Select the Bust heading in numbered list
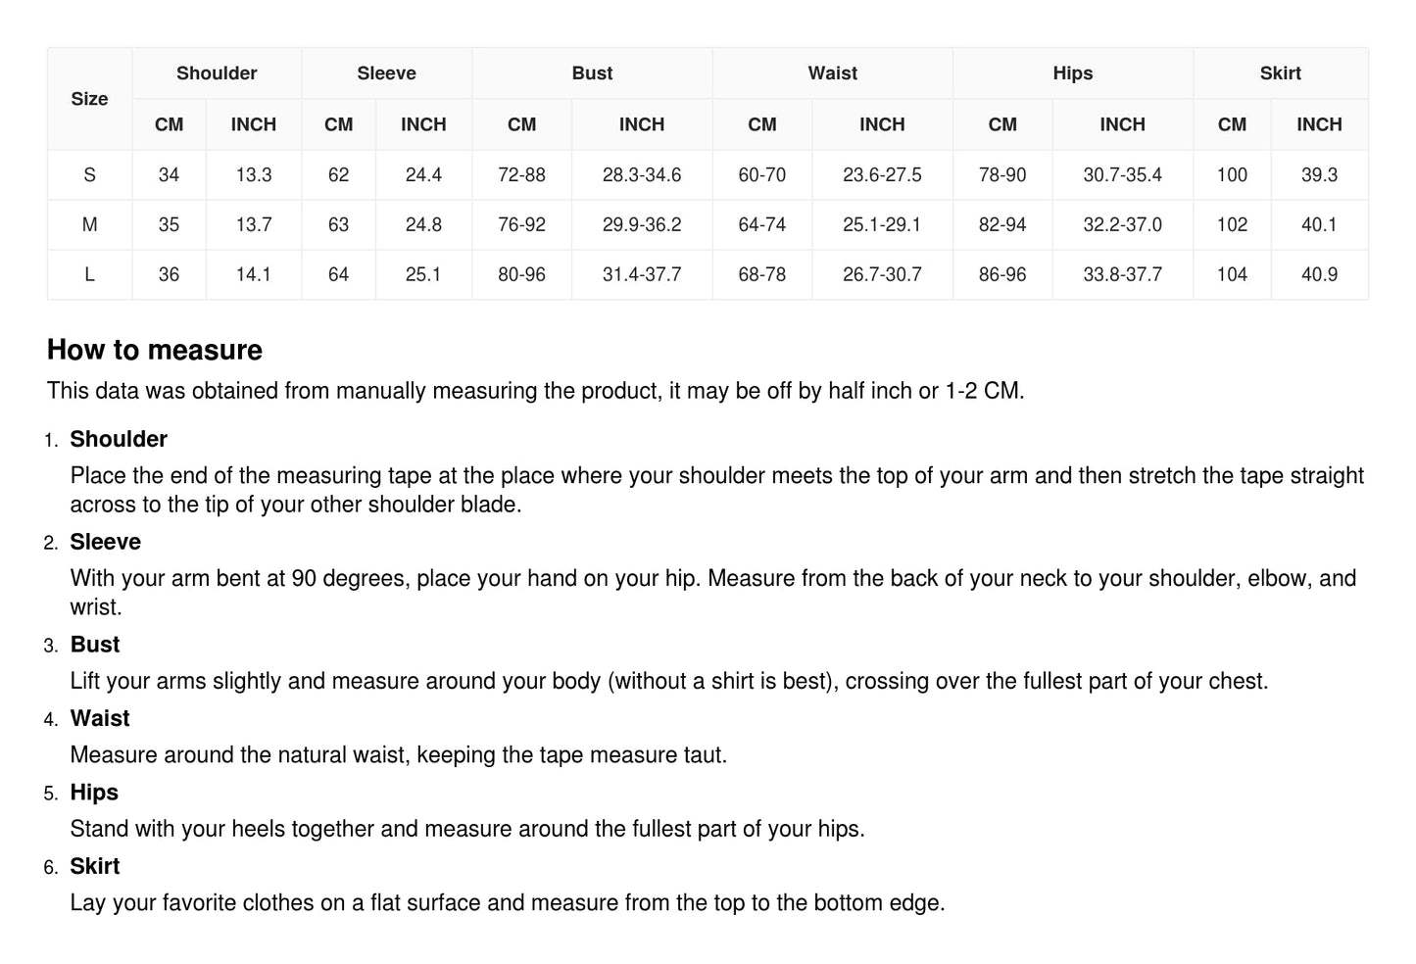The height and width of the screenshot is (964, 1416). (x=95, y=645)
